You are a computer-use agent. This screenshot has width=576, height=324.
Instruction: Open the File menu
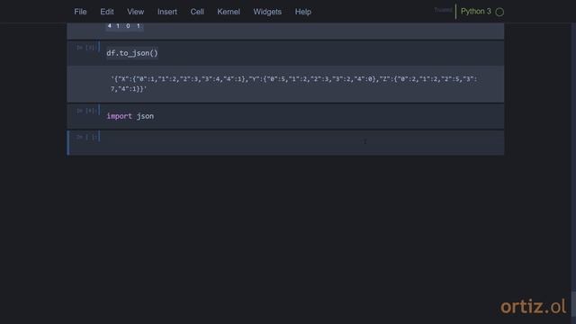tap(80, 12)
